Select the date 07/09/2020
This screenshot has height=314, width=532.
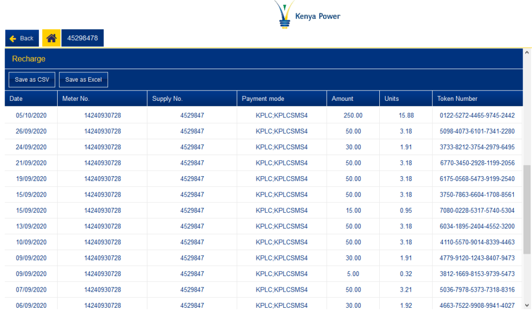(x=31, y=290)
